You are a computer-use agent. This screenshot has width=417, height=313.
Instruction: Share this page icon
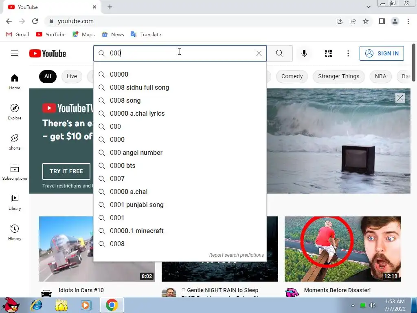[353, 21]
